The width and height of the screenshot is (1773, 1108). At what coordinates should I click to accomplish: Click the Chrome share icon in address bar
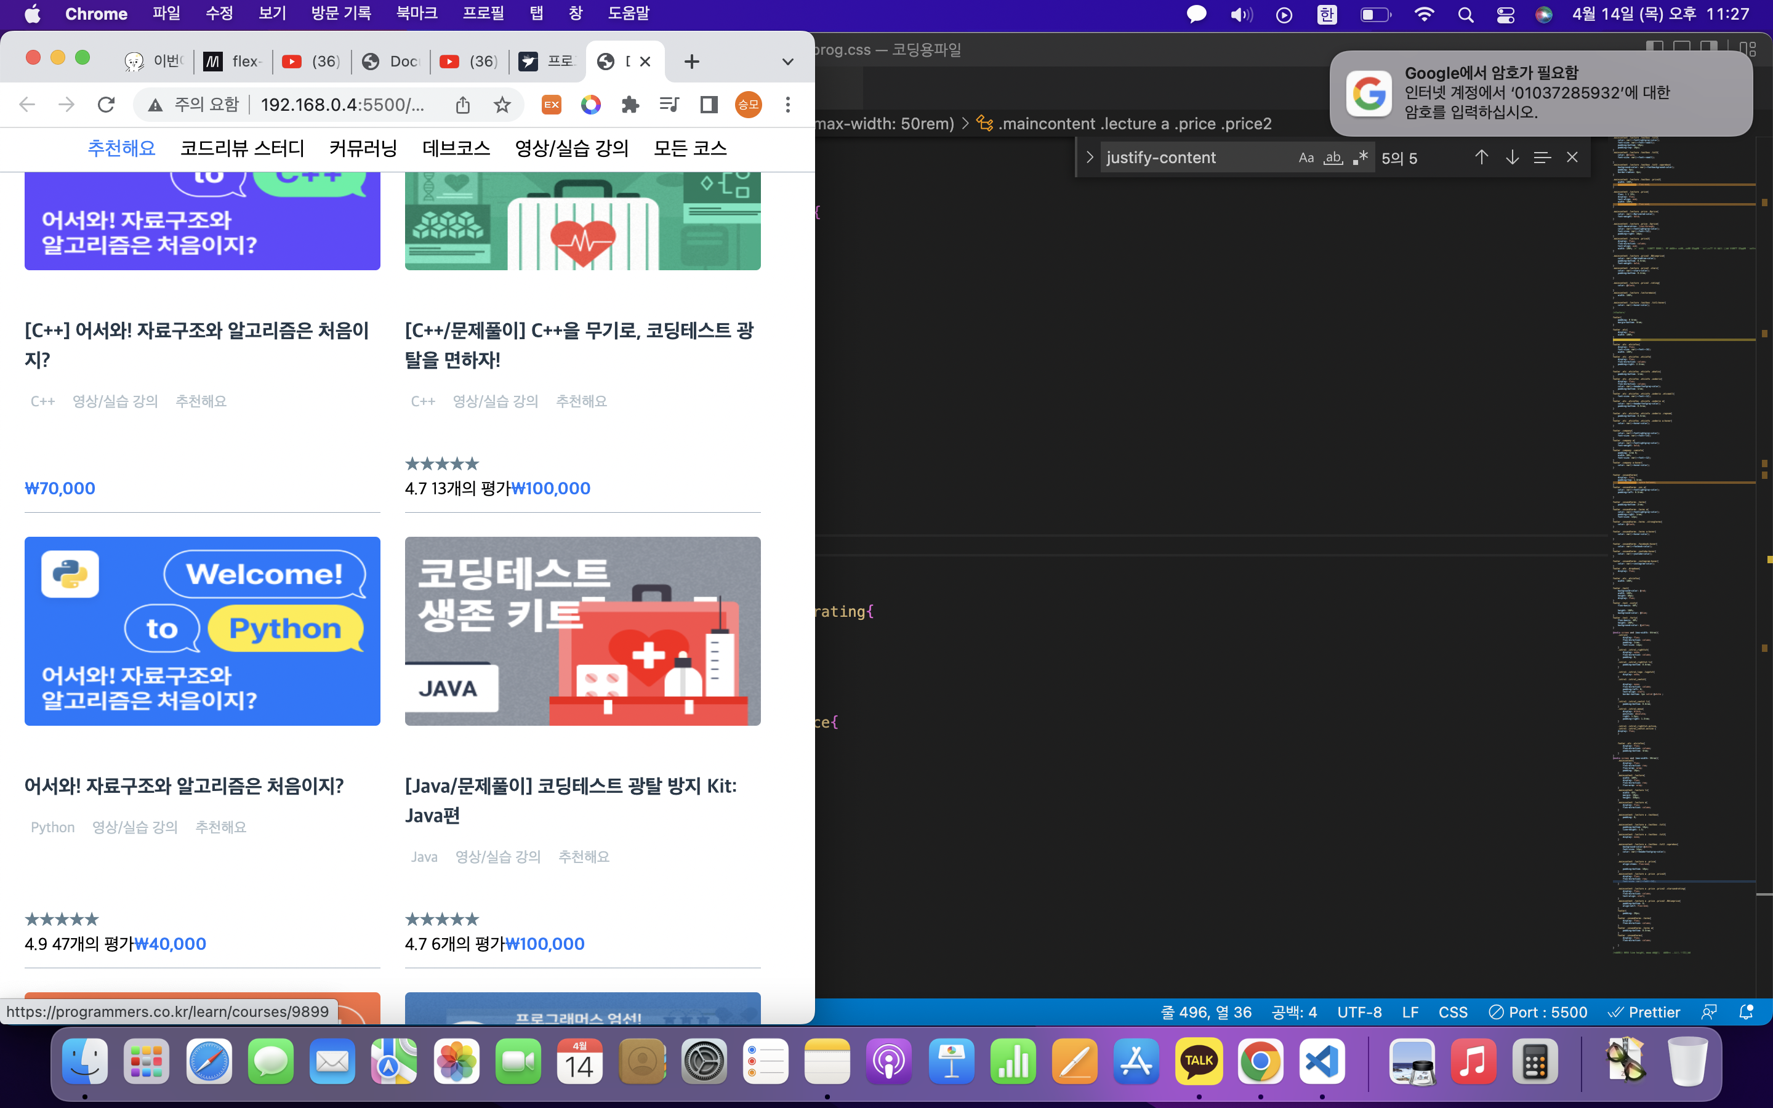[462, 105]
